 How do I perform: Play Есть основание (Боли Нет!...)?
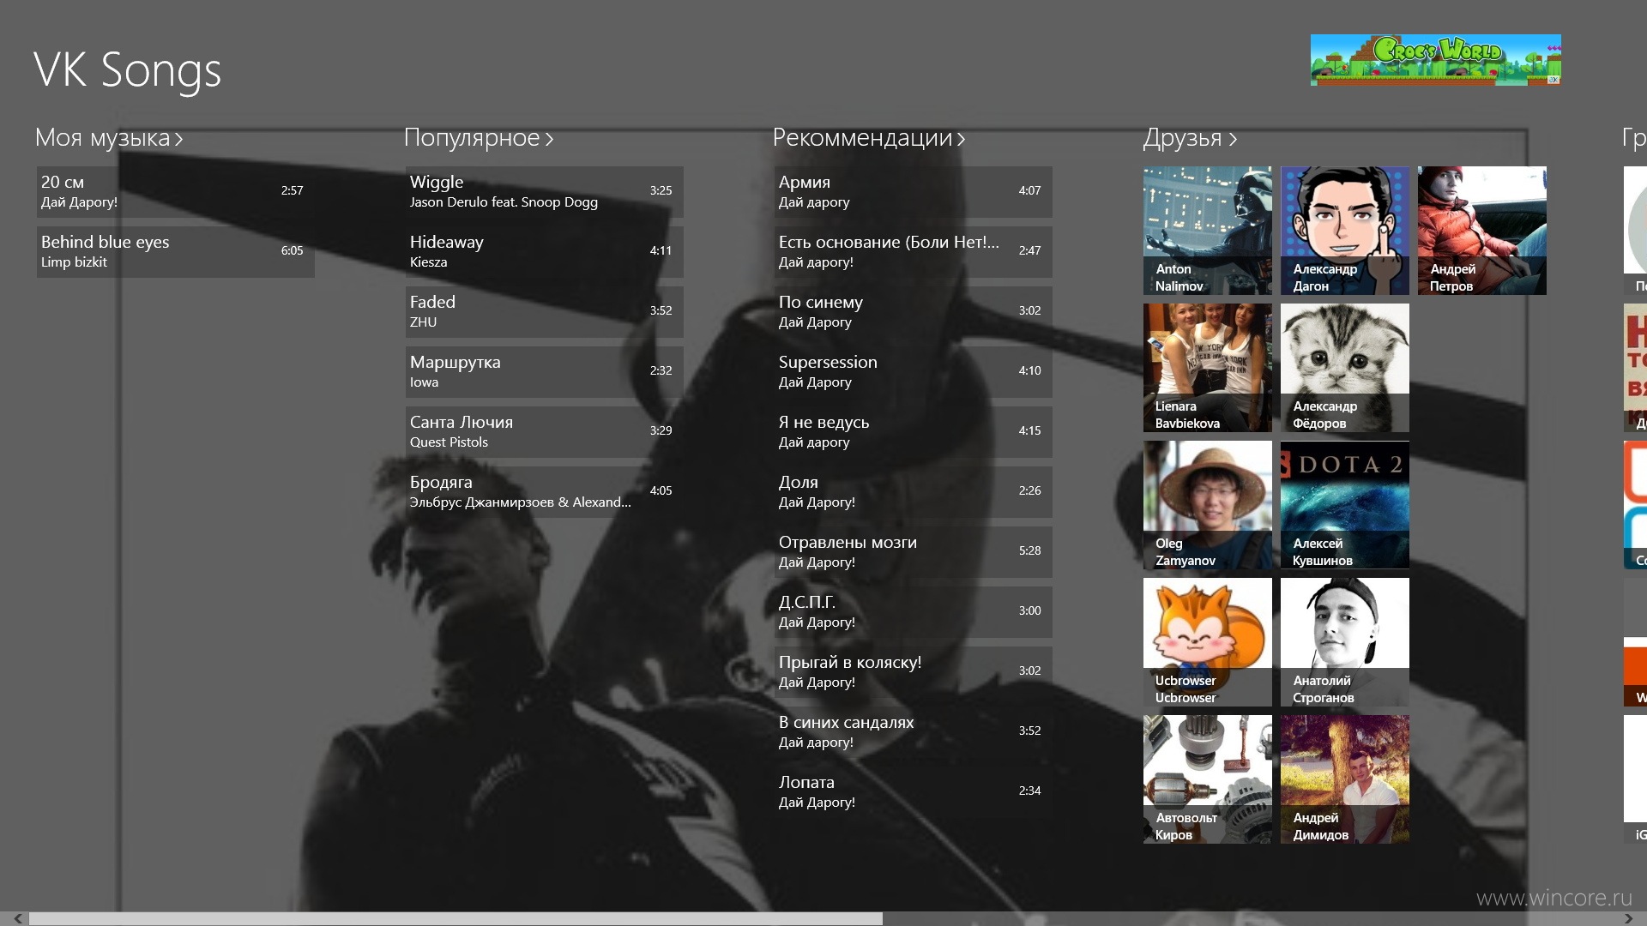(913, 251)
